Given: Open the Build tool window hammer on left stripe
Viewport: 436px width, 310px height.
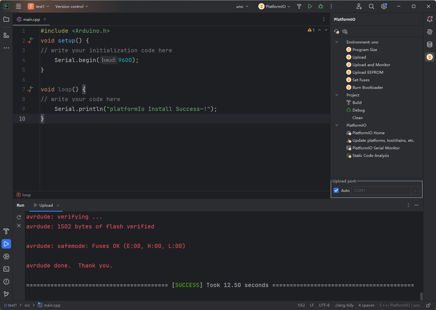Looking at the screenshot, I should point(6,231).
